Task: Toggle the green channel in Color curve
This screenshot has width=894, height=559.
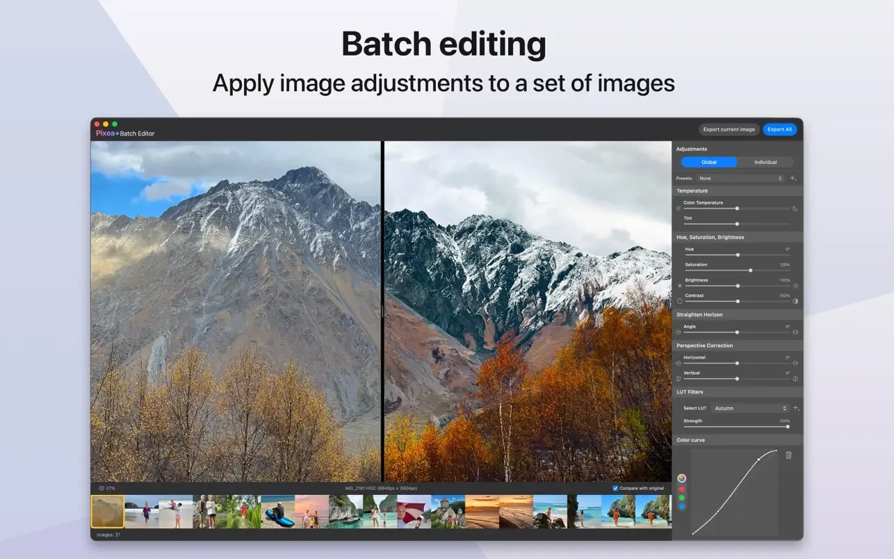Action: click(x=682, y=497)
